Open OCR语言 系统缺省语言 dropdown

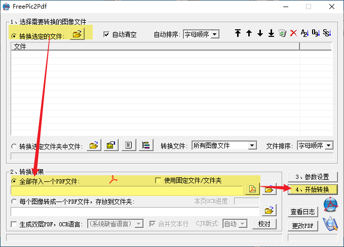pos(139,224)
